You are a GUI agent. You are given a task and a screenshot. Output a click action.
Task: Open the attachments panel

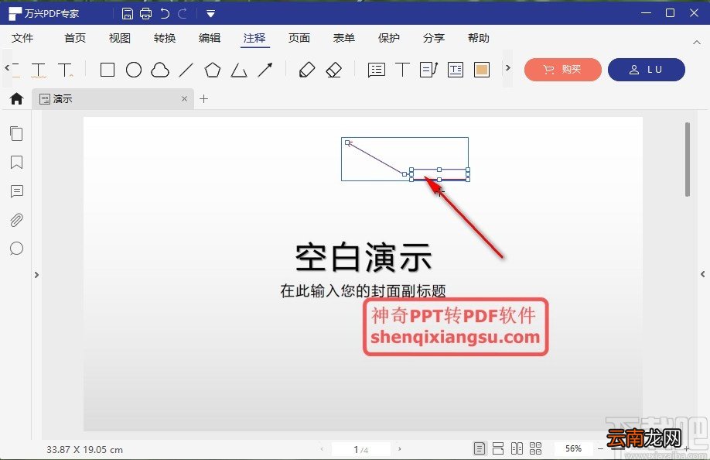tap(16, 220)
